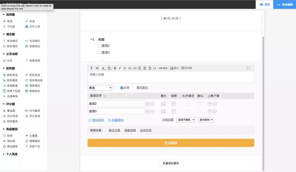The height and width of the screenshot is (172, 296).
Task: Open the font color picker in the toolbar
Action: point(103,68)
